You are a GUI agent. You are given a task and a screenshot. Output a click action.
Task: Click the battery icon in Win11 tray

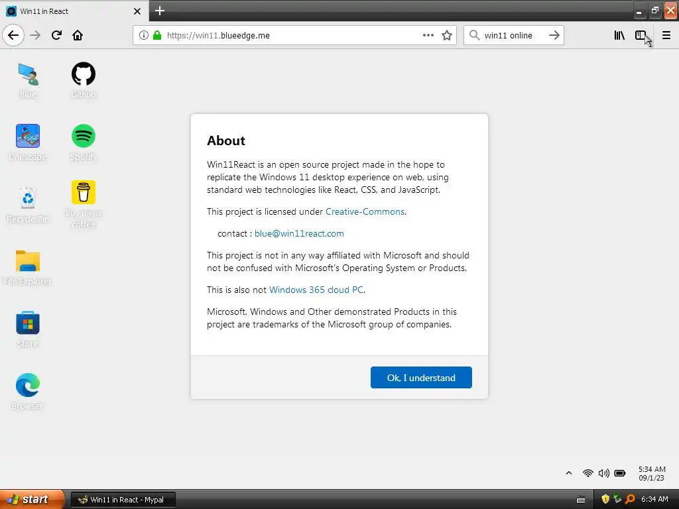click(620, 473)
